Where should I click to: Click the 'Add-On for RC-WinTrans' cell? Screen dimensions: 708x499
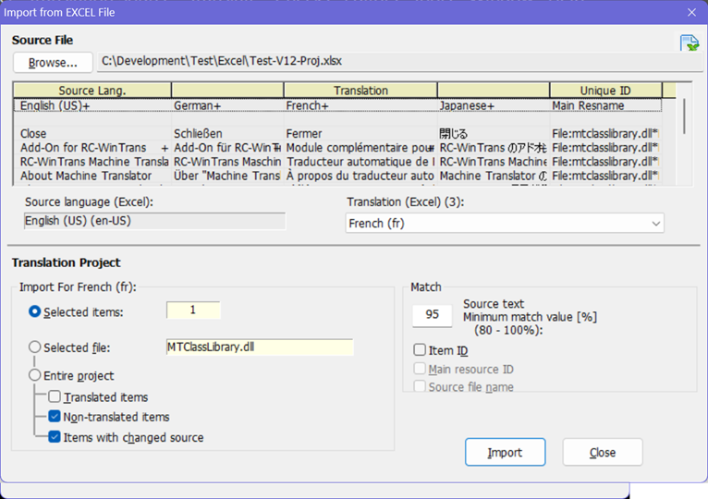[x=93, y=148]
